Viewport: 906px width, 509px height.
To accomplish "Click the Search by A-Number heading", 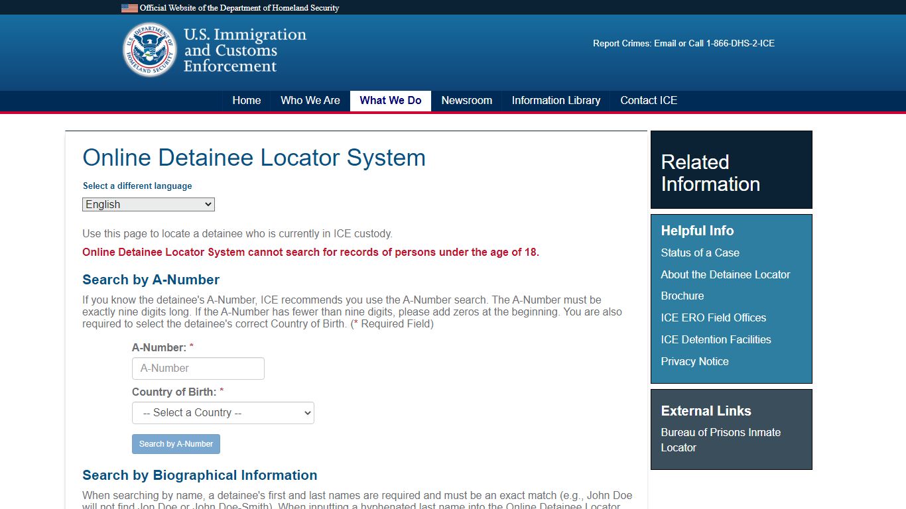I will 151,280.
